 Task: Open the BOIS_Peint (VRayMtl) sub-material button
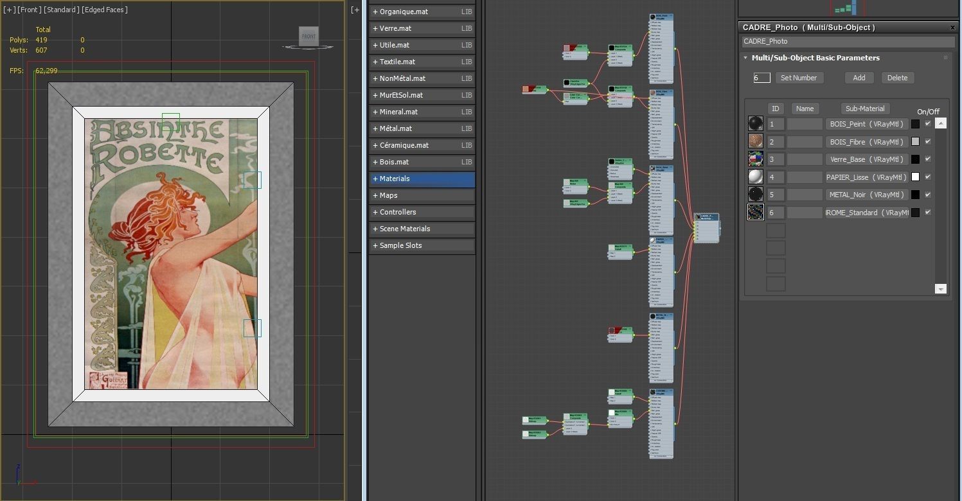click(867, 124)
